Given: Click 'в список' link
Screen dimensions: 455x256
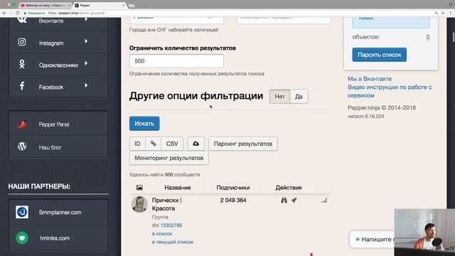Looking at the screenshot, I should tap(162, 234).
